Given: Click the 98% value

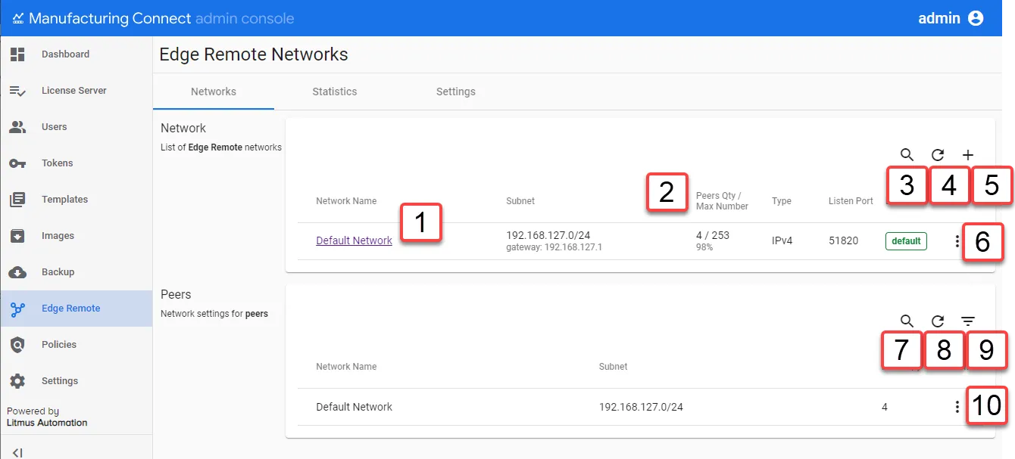Looking at the screenshot, I should coord(704,247).
